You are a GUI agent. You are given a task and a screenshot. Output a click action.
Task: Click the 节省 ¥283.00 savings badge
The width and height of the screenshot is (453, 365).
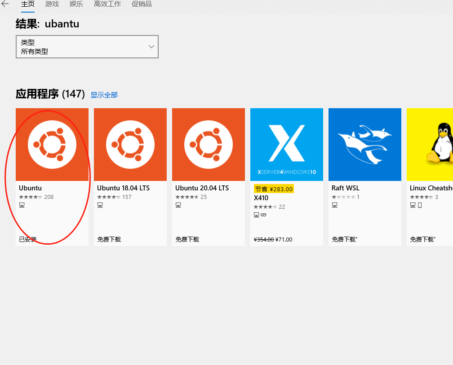tap(274, 189)
